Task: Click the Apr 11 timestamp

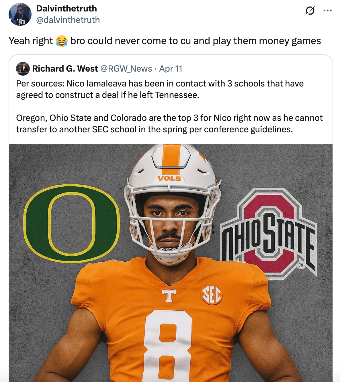Action: tap(171, 69)
